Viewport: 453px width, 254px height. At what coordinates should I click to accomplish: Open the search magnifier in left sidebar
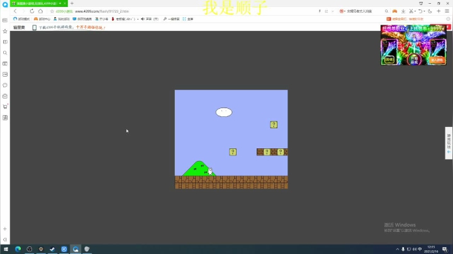[5, 53]
